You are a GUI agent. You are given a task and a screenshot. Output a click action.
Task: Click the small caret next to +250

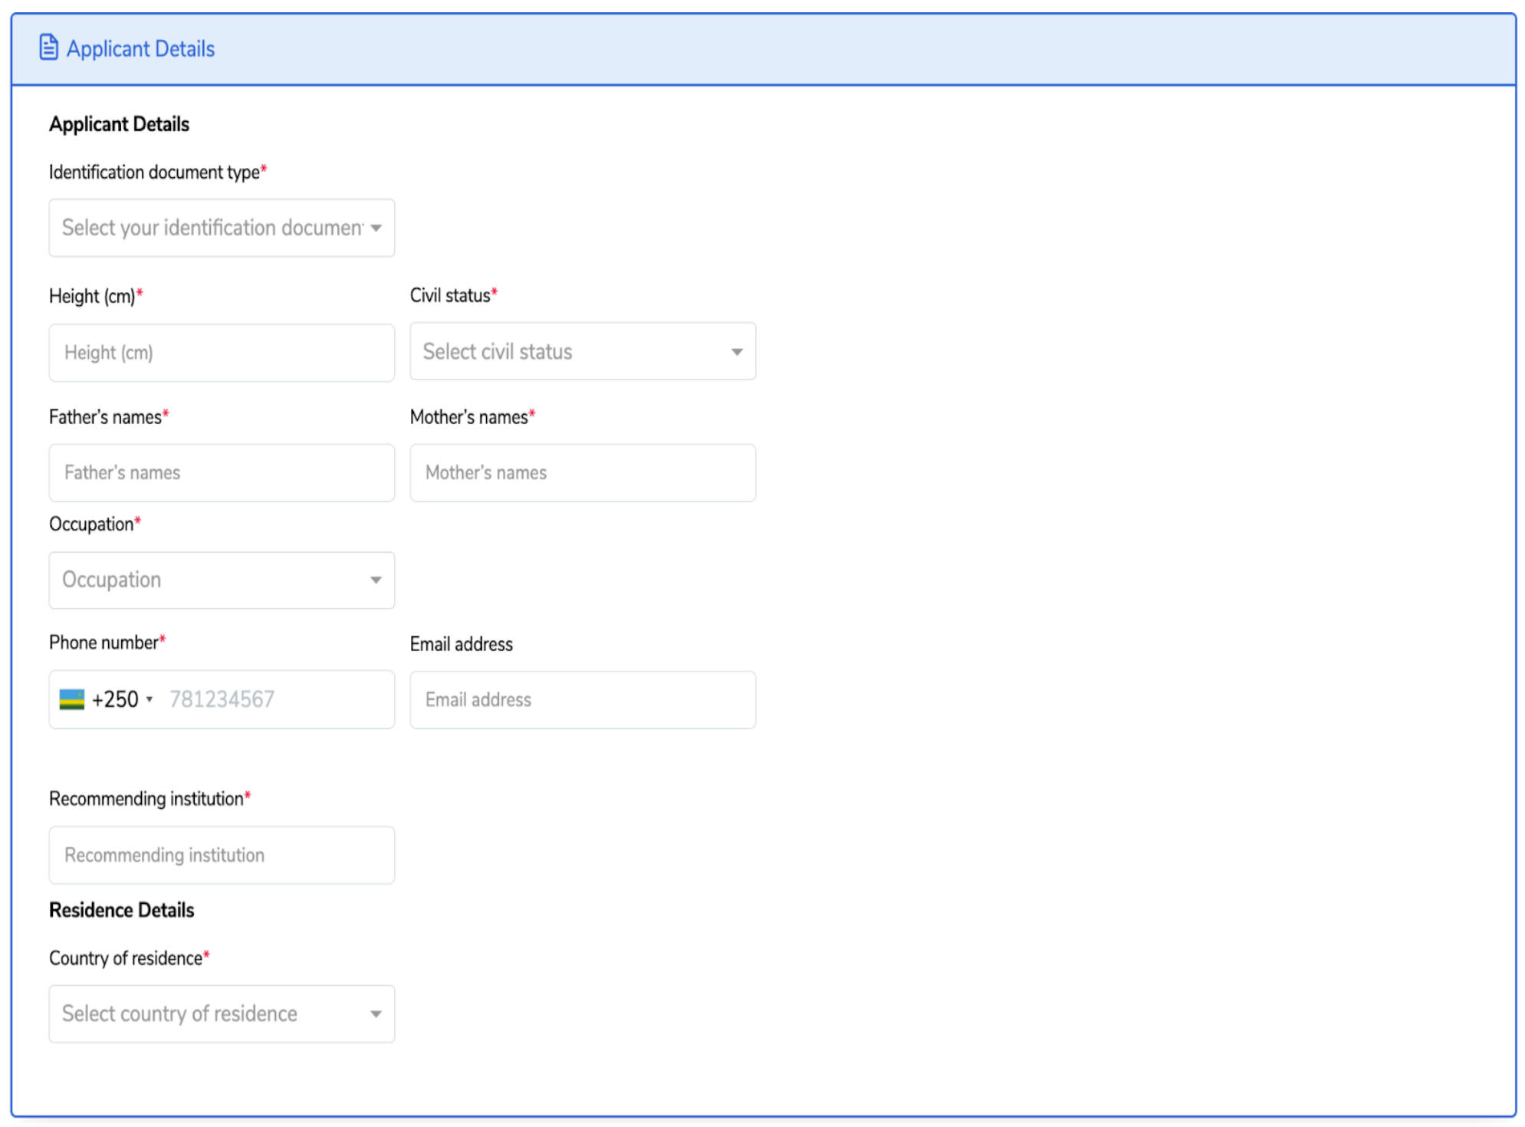pos(150,699)
